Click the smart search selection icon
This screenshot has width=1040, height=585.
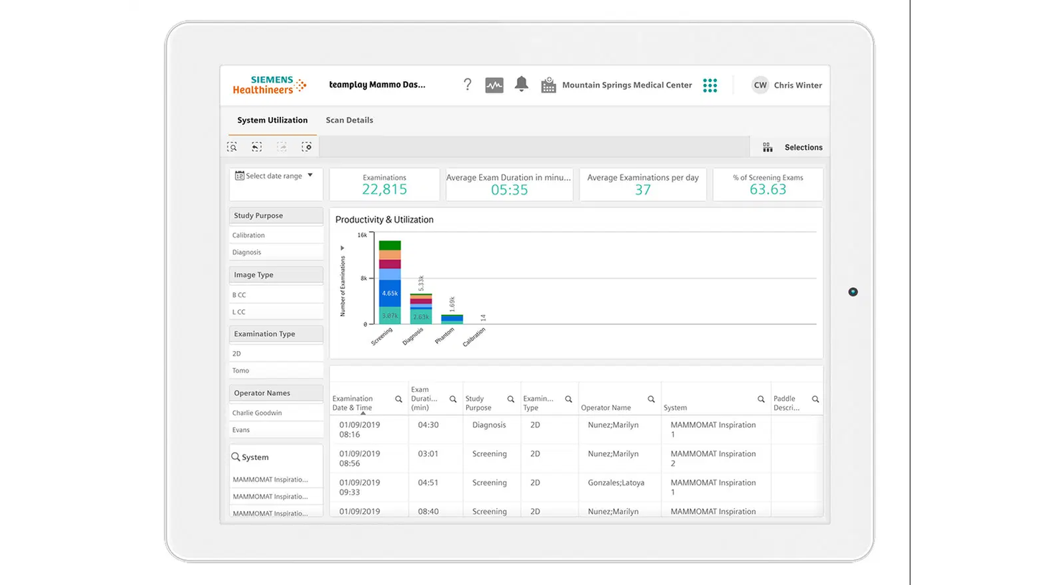coord(232,147)
